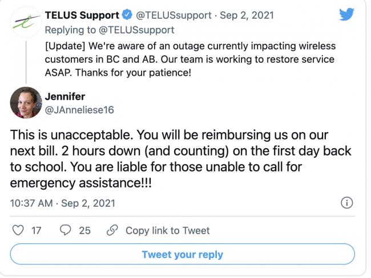This screenshot has height=278, width=371.
Task: Open replies via speech bubble icon
Action: 65,230
